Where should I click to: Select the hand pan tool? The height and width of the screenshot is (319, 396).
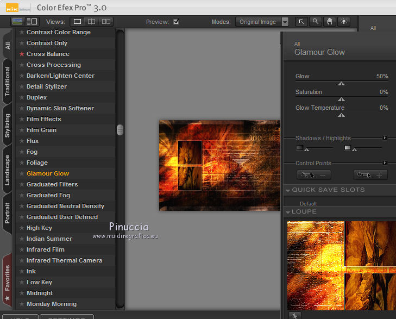pos(329,22)
